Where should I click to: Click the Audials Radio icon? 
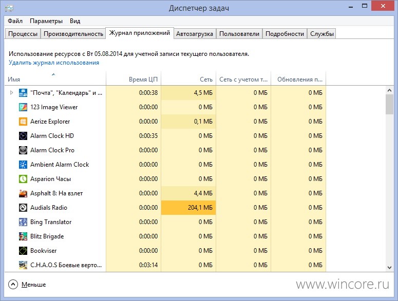coord(23,208)
